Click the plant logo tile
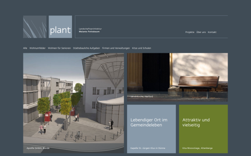The width and height of the screenshot is (251, 156). coord(60,27)
